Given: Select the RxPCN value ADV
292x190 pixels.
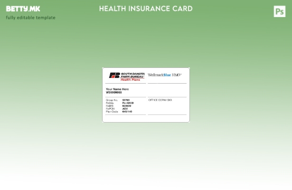Looking at the screenshot, I should (125, 109).
